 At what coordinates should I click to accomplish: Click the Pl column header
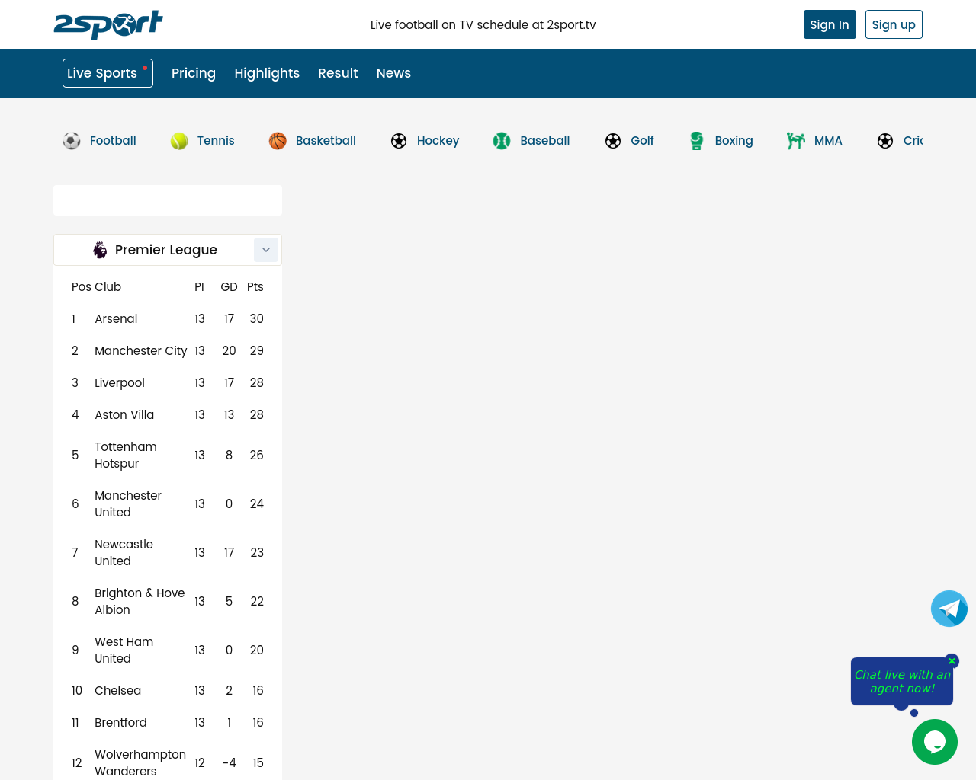[x=199, y=287]
